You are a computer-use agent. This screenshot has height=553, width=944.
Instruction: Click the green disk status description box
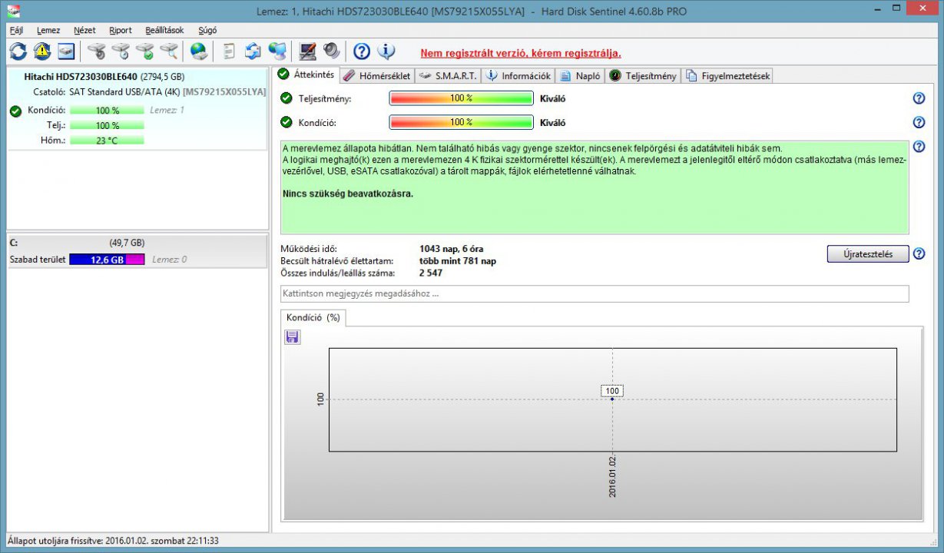pos(595,187)
